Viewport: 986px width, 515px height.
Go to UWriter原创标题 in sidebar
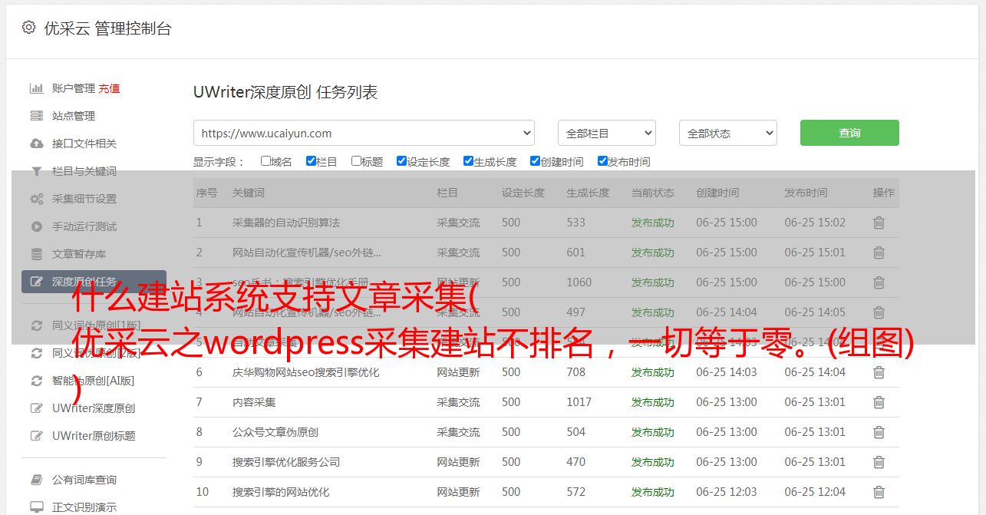click(94, 436)
